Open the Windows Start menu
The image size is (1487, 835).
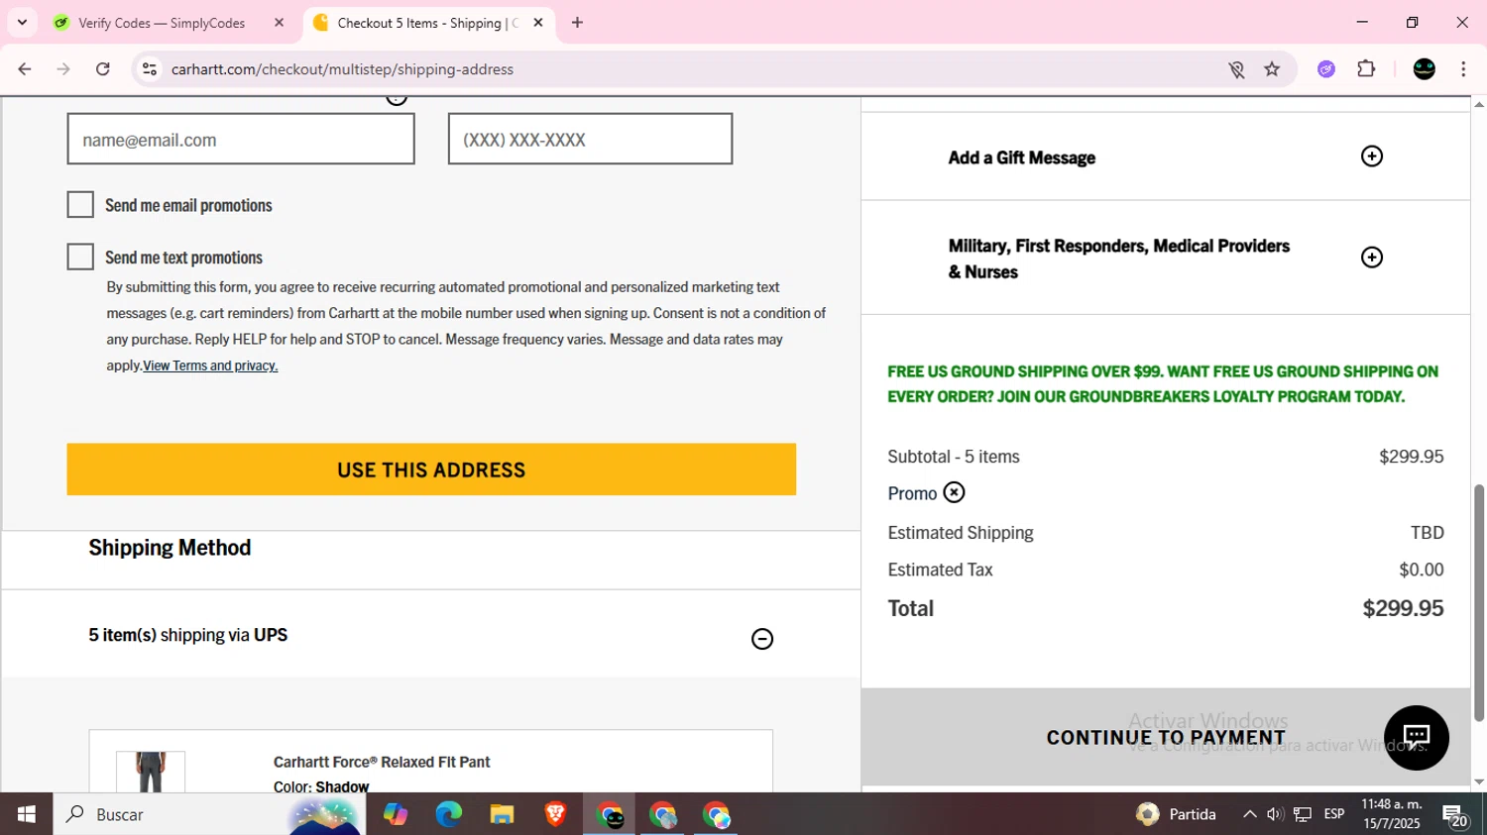(27, 814)
